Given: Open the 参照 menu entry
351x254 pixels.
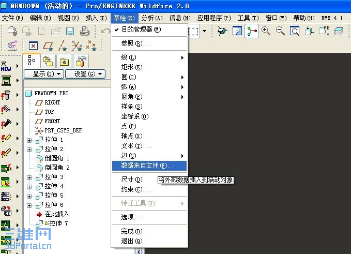Looking at the screenshot, I should tap(149, 43).
